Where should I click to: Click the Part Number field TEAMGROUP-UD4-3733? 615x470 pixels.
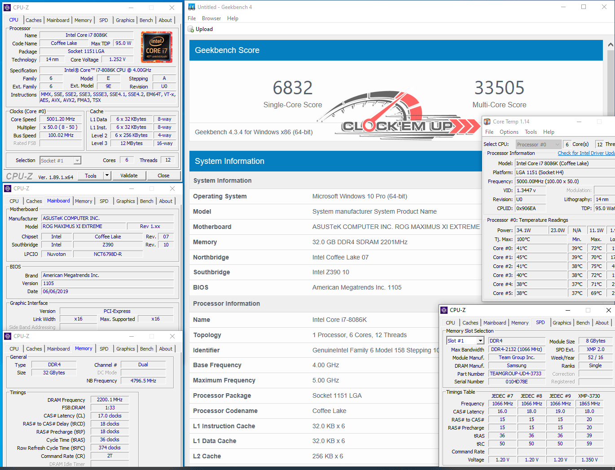pos(516,373)
